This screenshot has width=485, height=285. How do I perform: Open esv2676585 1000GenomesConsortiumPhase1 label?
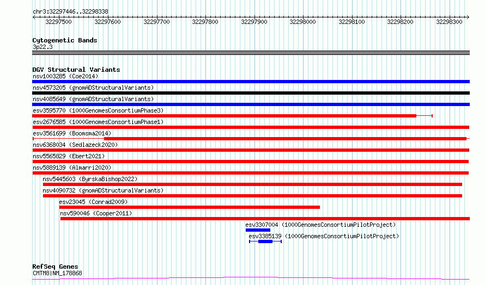[x=98, y=122]
